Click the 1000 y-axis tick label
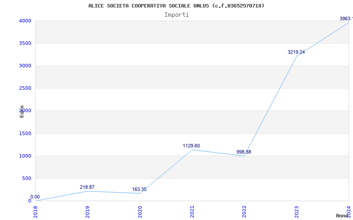This screenshot has width=353, height=220. coord(25,156)
